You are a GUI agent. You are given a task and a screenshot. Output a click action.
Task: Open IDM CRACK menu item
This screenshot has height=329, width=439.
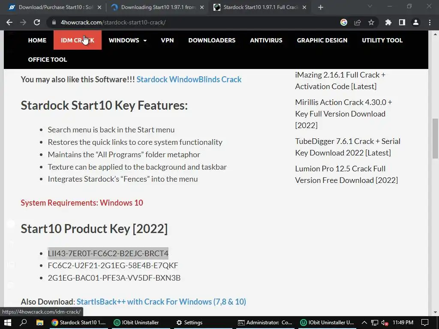tap(78, 40)
